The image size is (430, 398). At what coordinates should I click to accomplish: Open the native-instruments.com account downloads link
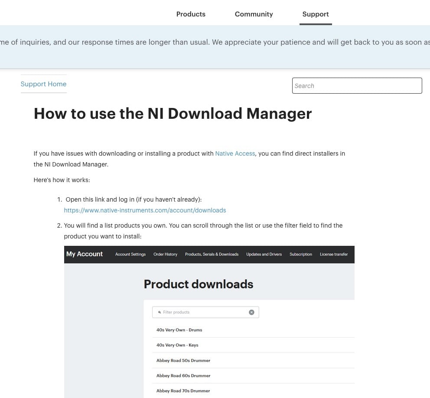145,210
